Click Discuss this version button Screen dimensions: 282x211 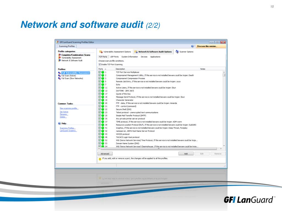coord(210,46)
